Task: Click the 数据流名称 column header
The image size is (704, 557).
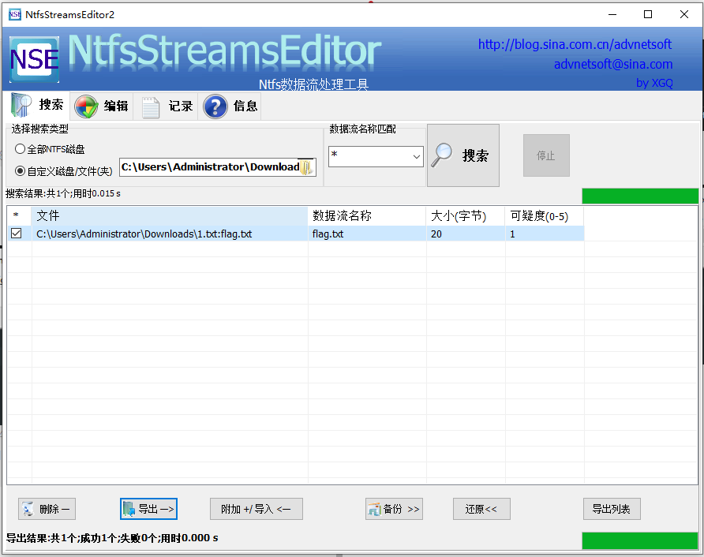Action: pos(367,216)
